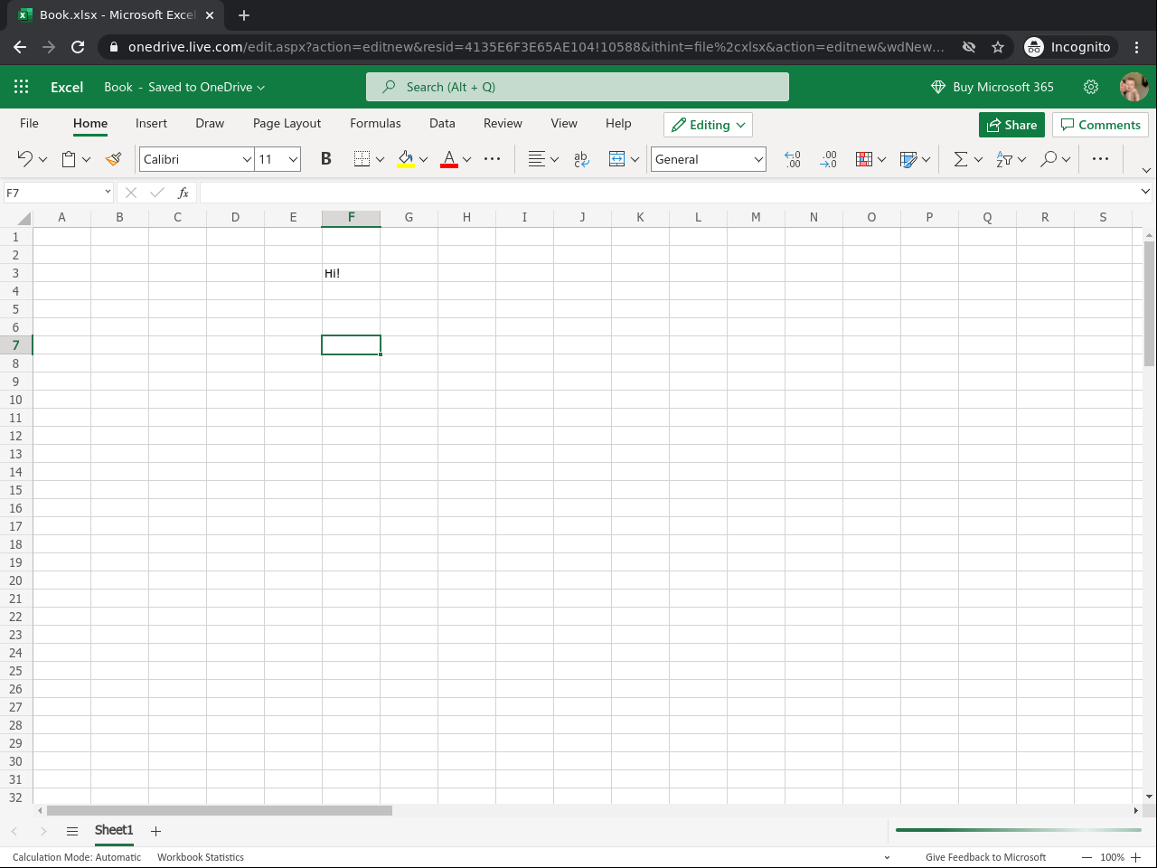Viewport: 1157px width, 868px height.
Task: Click the Name Box showing F7
Action: (x=58, y=193)
